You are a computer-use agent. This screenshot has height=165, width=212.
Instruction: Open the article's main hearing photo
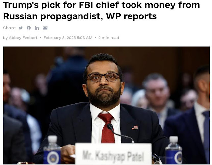click(x=106, y=105)
